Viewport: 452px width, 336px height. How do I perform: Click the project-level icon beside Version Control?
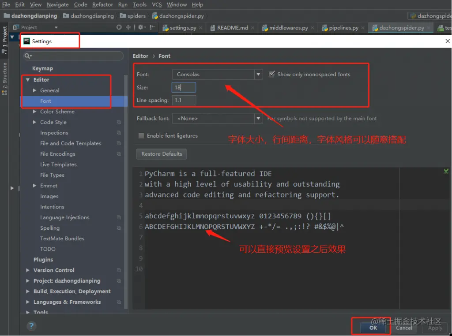pos(119,270)
